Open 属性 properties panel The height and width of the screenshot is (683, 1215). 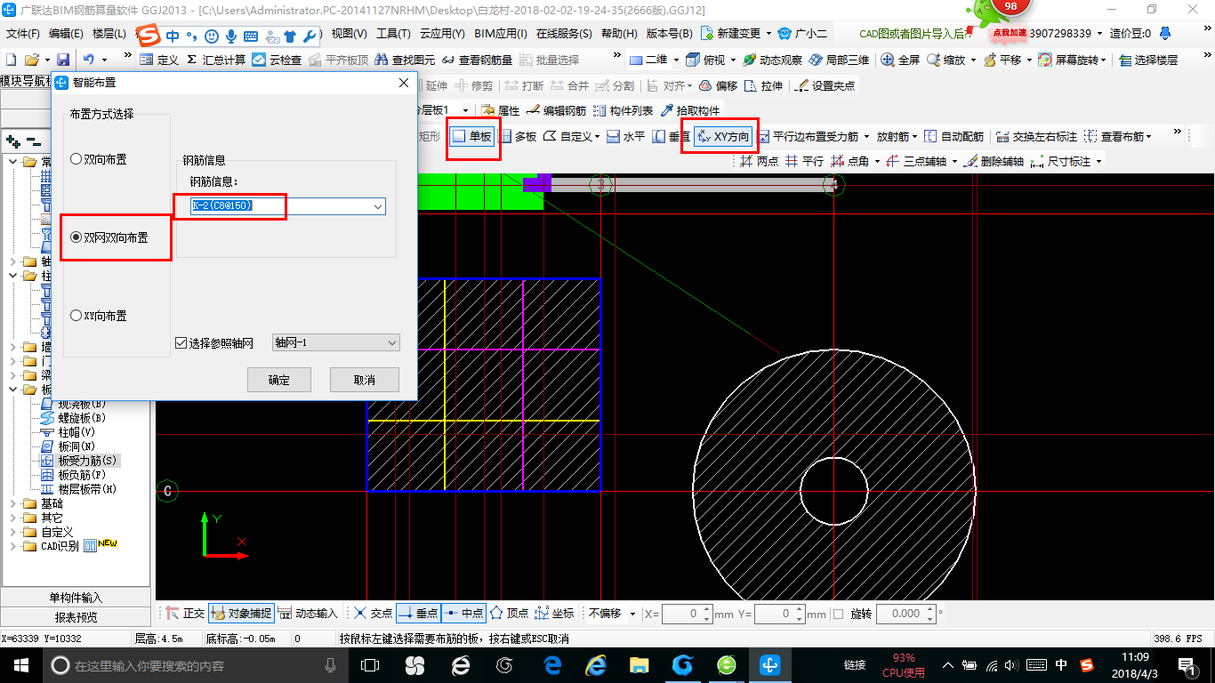pos(500,111)
